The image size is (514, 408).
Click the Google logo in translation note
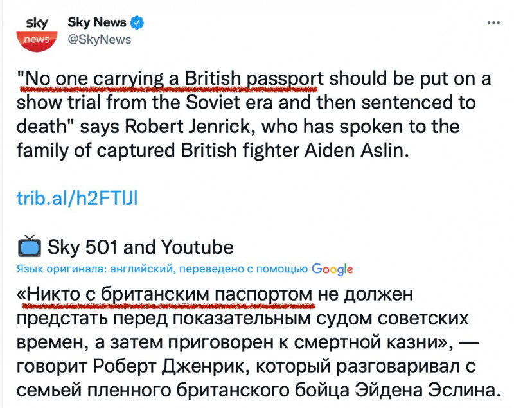333,269
